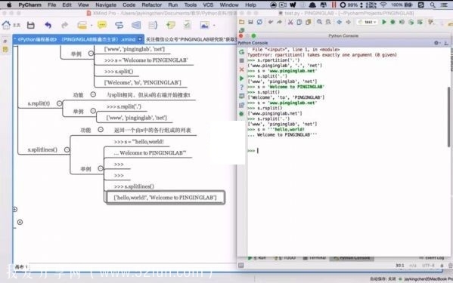Insert a boundary in XMind
Viewport: 453px width, 283px height.
click(136, 26)
